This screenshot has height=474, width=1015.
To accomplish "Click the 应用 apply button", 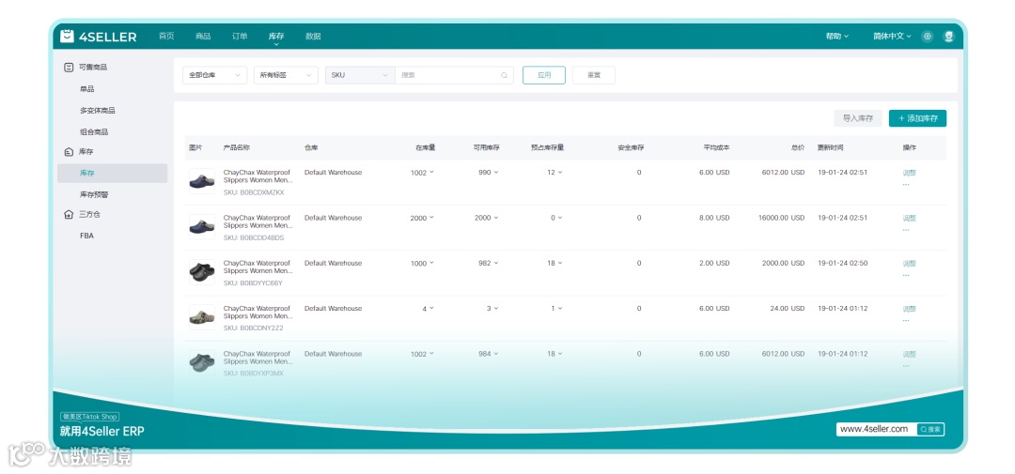I will click(x=544, y=75).
